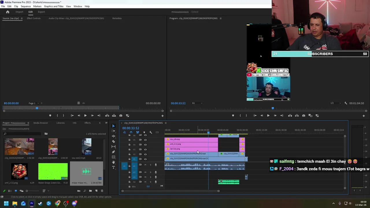Screen dimensions: 370x208
Task: Switch Project panel to List view
Action: coord(10,191)
